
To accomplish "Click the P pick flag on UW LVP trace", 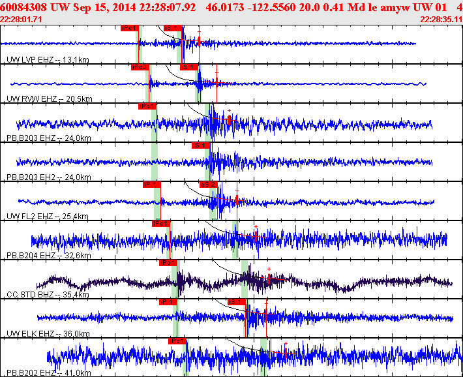I will [x=130, y=28].
